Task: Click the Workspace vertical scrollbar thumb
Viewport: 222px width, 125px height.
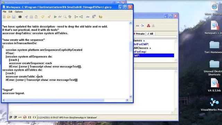Action: 130,46
